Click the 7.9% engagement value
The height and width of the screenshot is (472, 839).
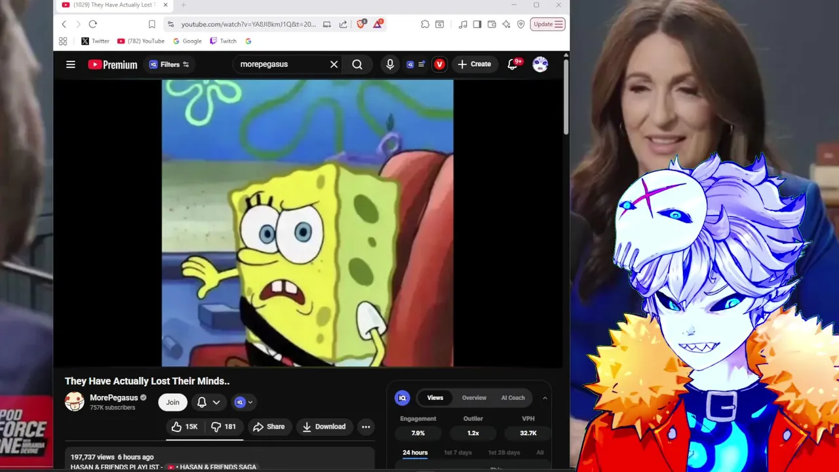[x=418, y=433]
